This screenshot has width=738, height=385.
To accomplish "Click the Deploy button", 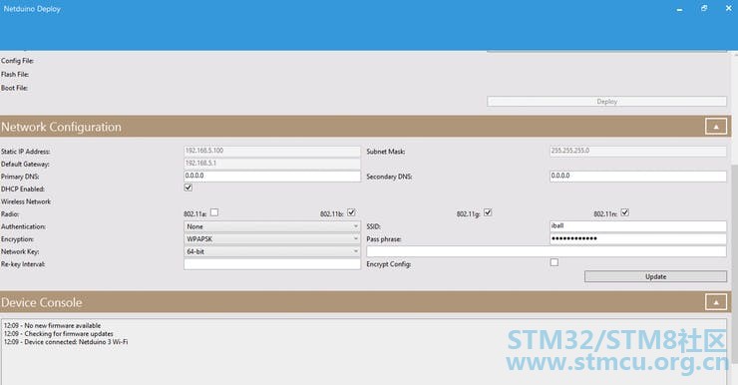I will coord(606,101).
